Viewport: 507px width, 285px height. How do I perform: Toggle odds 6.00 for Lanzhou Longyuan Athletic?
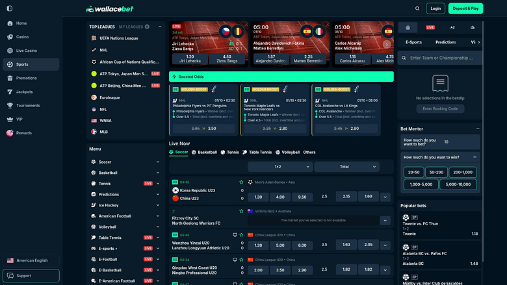302,245
